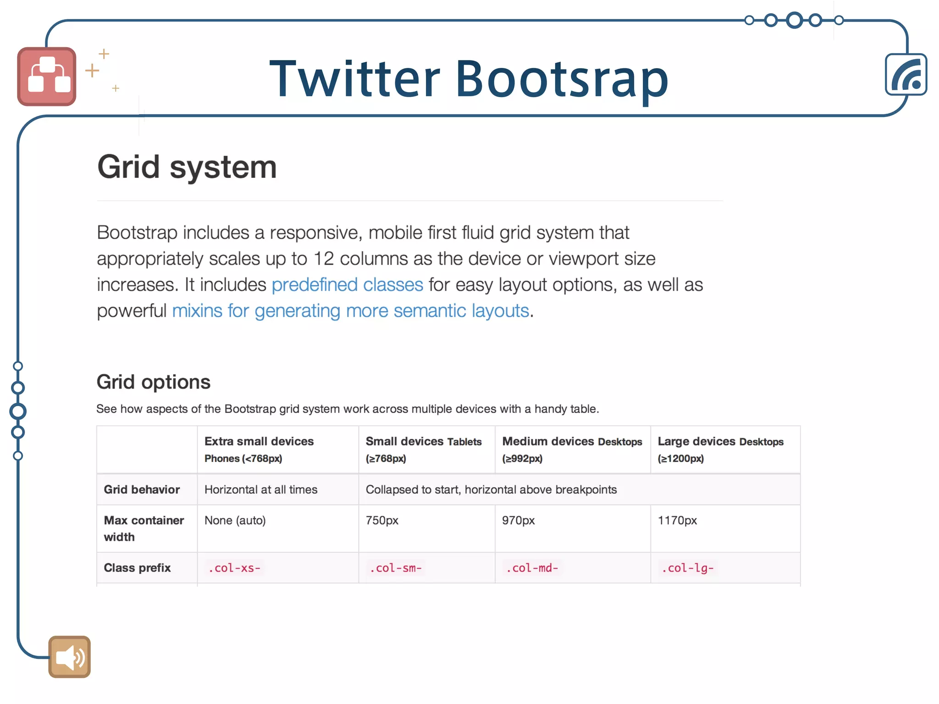
Task: Click the .col-lg- class prefix code
Action: point(687,568)
